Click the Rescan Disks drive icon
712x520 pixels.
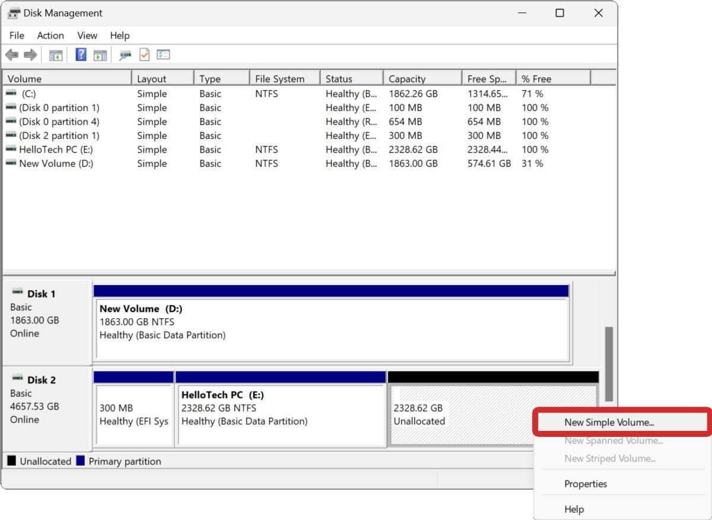pyautogui.click(x=125, y=55)
